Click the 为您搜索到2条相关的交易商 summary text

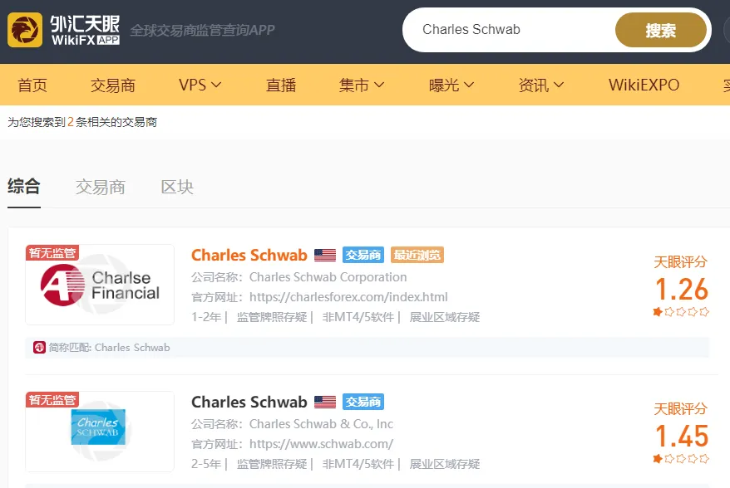click(x=82, y=122)
